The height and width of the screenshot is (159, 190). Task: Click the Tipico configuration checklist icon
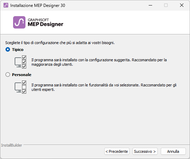click(x=20, y=62)
